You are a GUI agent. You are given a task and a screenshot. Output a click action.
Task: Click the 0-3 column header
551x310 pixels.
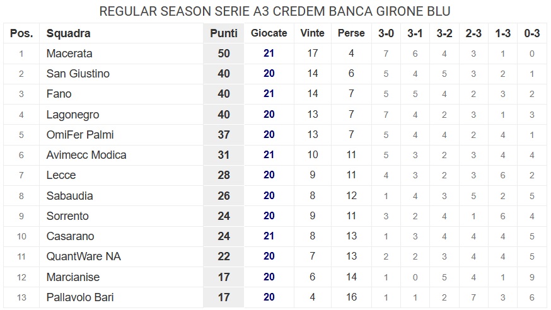click(x=531, y=33)
